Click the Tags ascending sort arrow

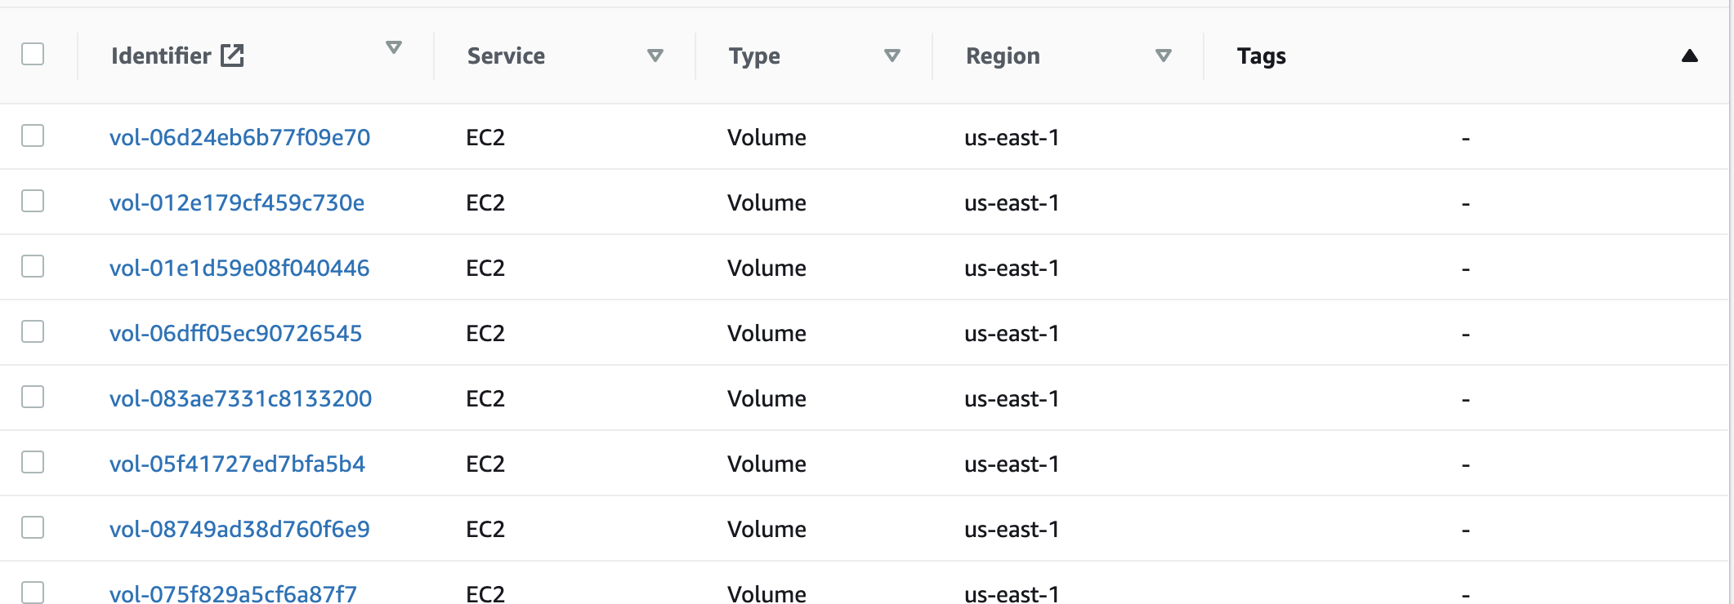click(1690, 56)
